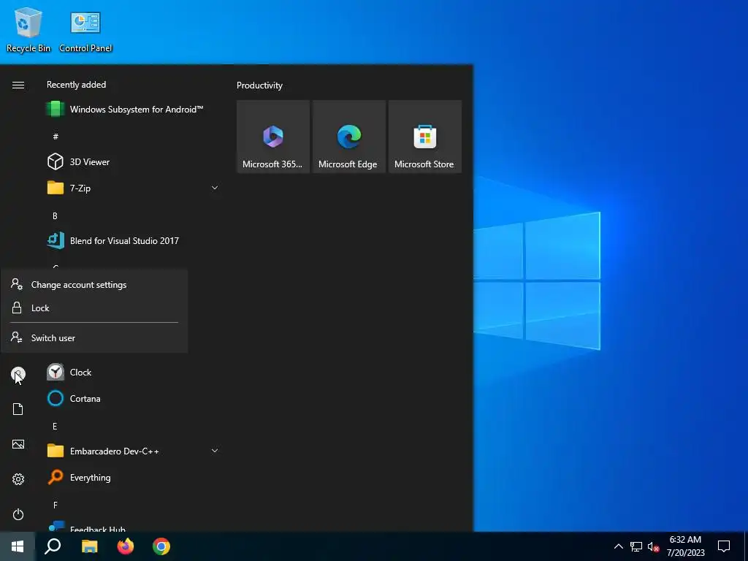Click the network tray icon
Screen dimensions: 748x561
pyautogui.click(x=636, y=546)
